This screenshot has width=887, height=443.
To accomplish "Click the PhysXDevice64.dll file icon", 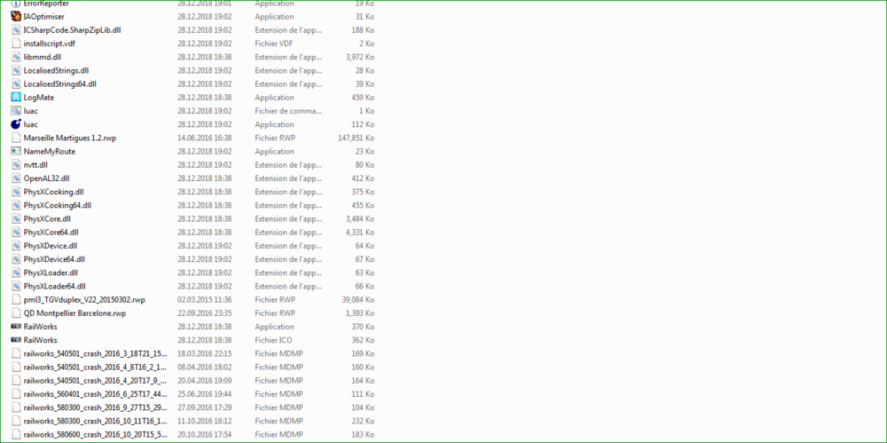I will click(16, 259).
